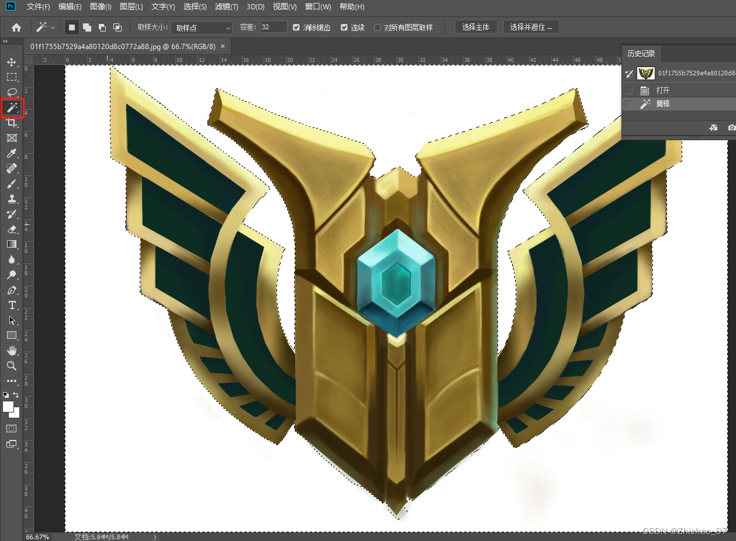The height and width of the screenshot is (541, 736).
Task: Swap foreground and background colors
Action: click(x=16, y=395)
